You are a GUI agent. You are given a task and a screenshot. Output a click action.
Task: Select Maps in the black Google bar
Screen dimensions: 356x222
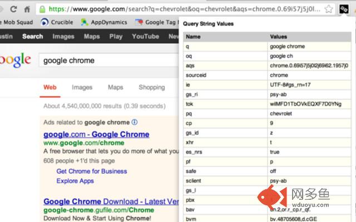[x=92, y=36]
